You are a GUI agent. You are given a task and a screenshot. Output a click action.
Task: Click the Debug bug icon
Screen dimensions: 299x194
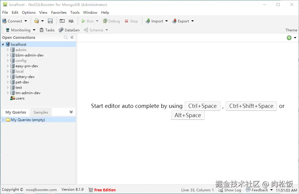click(105, 21)
